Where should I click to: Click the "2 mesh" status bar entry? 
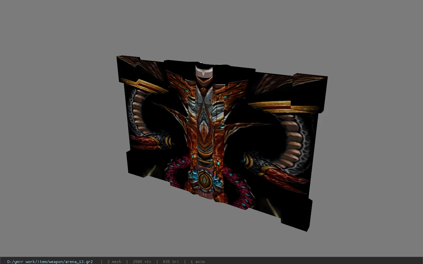coord(114,262)
